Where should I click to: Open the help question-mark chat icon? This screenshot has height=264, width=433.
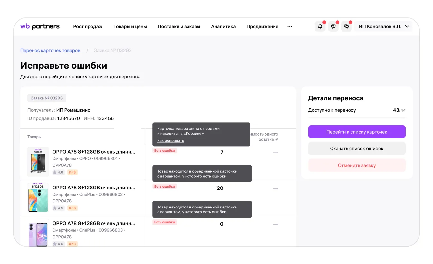[x=333, y=26]
